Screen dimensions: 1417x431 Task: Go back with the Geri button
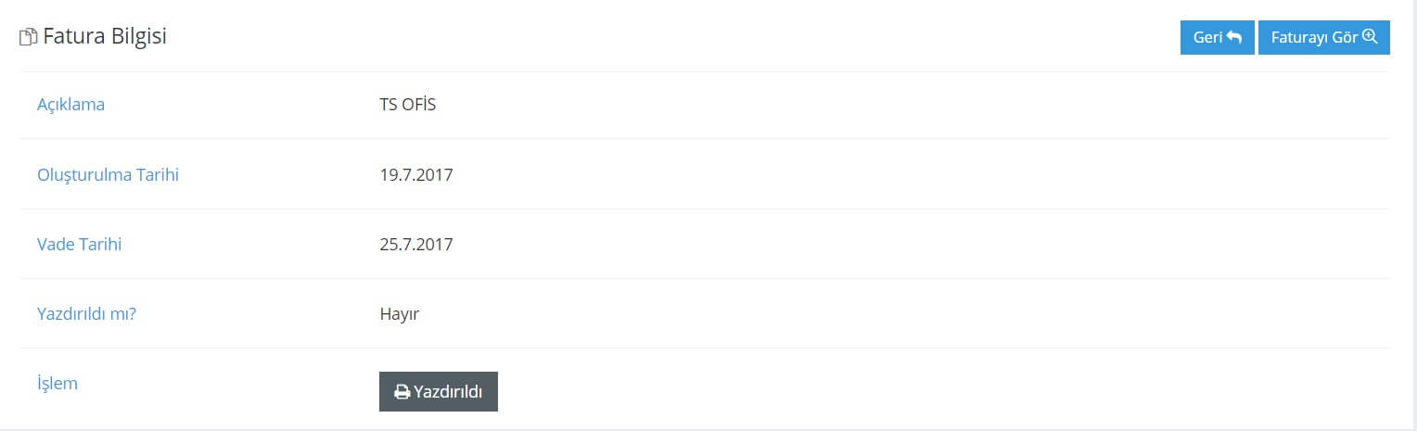pos(1217,37)
